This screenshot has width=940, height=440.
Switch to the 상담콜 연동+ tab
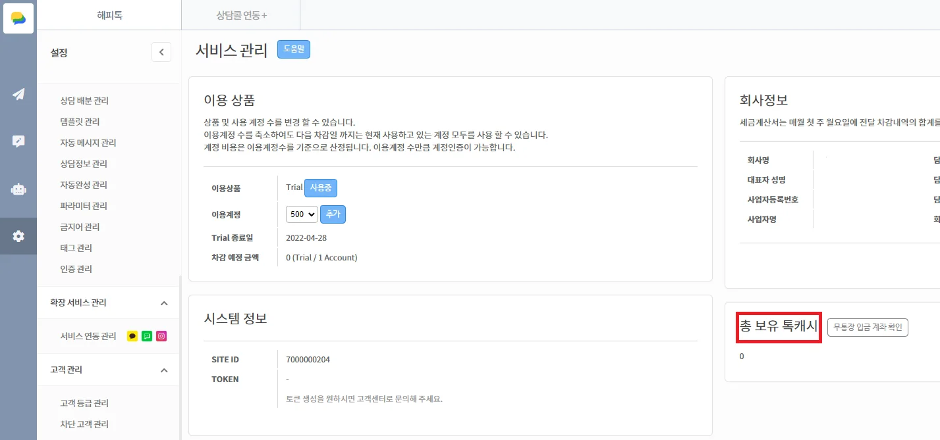pyautogui.click(x=241, y=14)
